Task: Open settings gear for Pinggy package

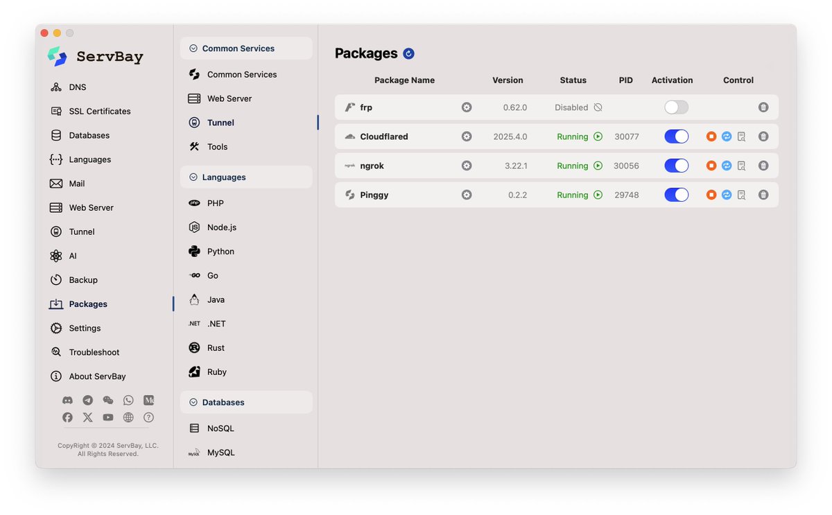Action: click(x=467, y=195)
